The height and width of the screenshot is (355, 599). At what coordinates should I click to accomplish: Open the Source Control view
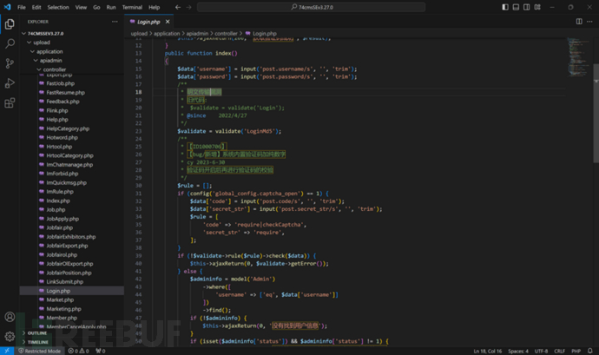pos(10,62)
